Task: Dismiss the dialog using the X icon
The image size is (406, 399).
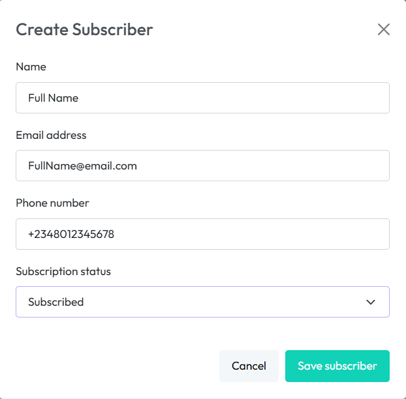Action: pyautogui.click(x=383, y=29)
